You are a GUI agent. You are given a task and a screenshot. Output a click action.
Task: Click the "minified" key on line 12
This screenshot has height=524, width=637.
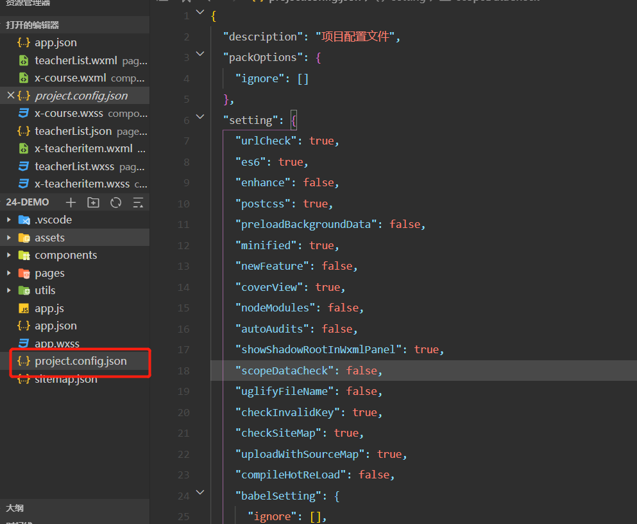266,245
